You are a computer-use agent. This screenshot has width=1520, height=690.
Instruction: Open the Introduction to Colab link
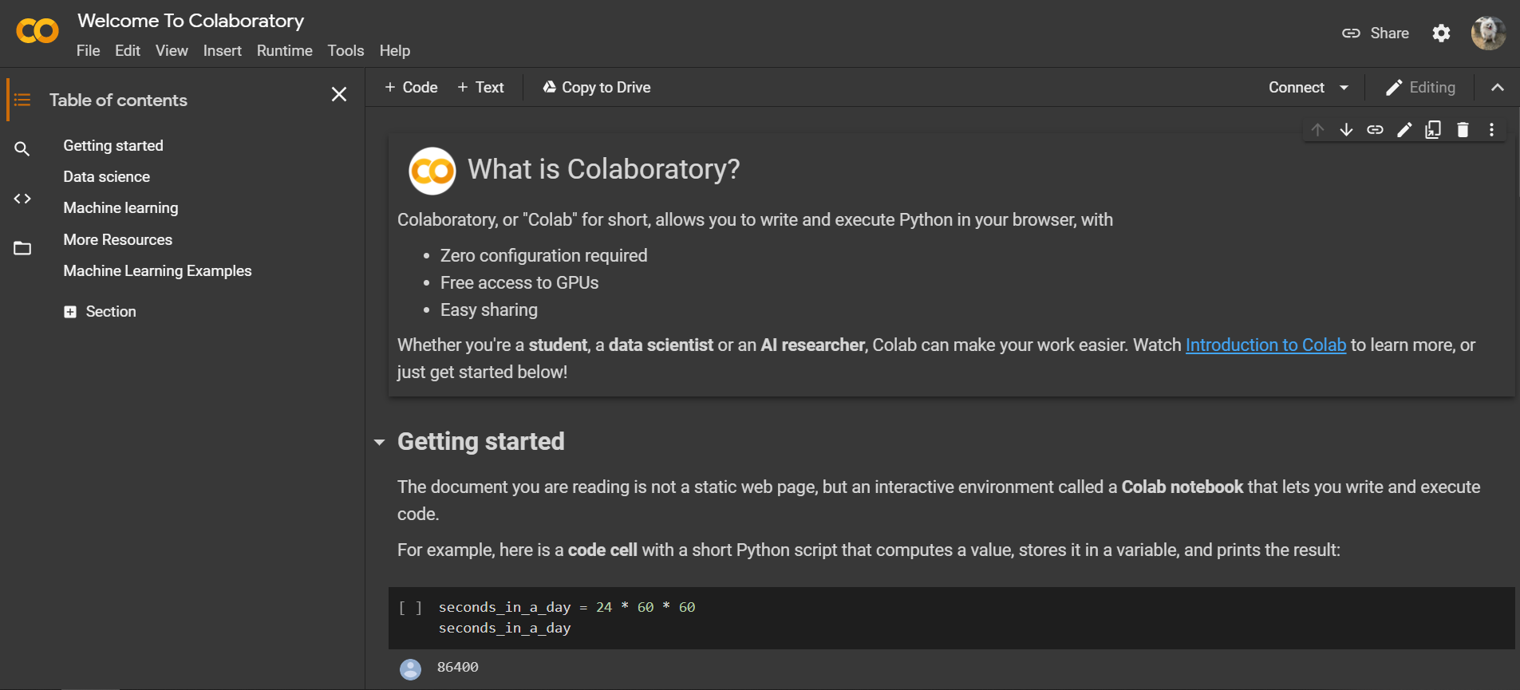click(1265, 345)
